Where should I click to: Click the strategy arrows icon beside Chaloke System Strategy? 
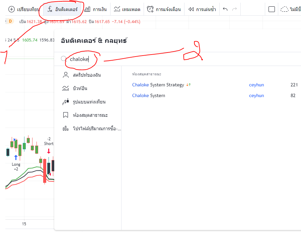[188, 85]
